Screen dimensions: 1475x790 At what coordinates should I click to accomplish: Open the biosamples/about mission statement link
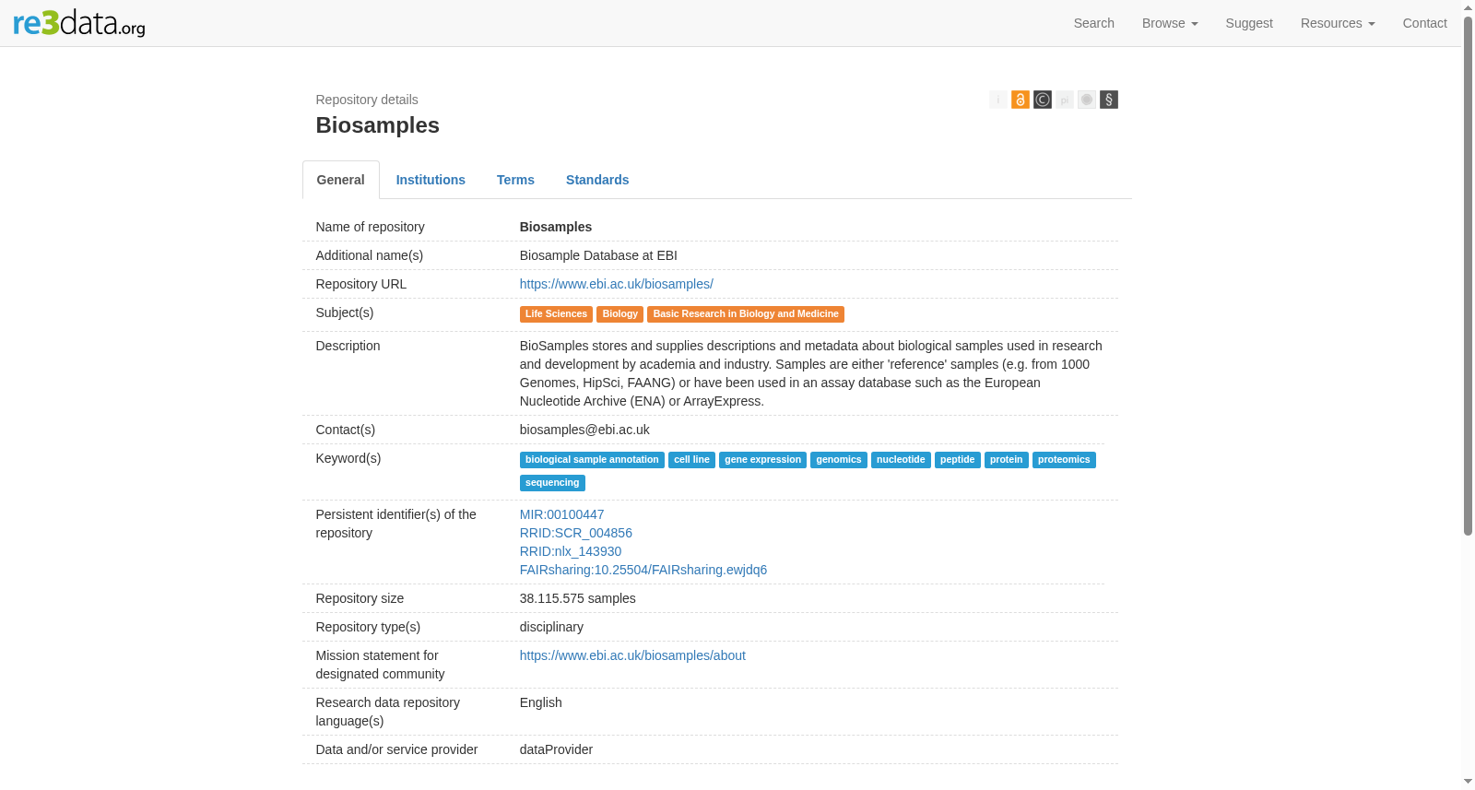(x=632, y=655)
